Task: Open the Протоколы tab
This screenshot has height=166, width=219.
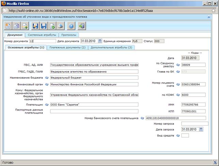Action: point(69,35)
